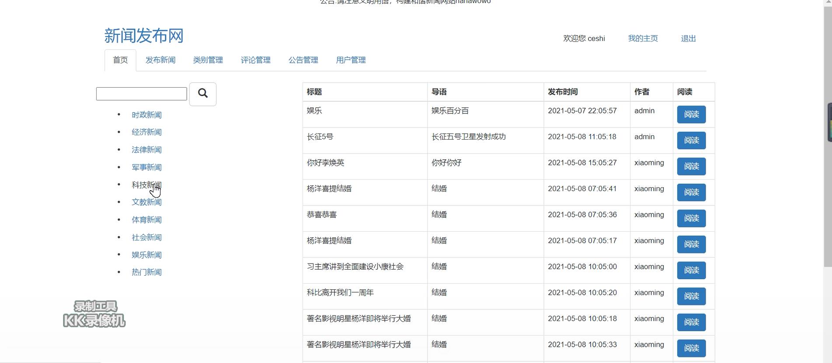Open the 娱乐新闻 category
The width and height of the screenshot is (832, 363).
click(146, 255)
